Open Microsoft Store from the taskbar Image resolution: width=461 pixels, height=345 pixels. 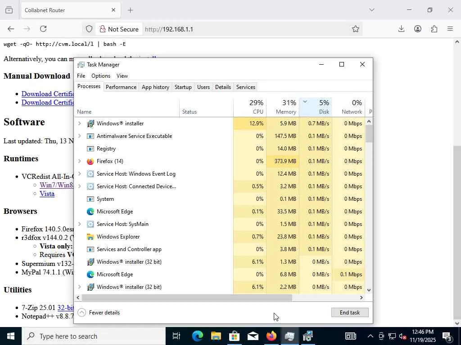pyautogui.click(x=234, y=336)
